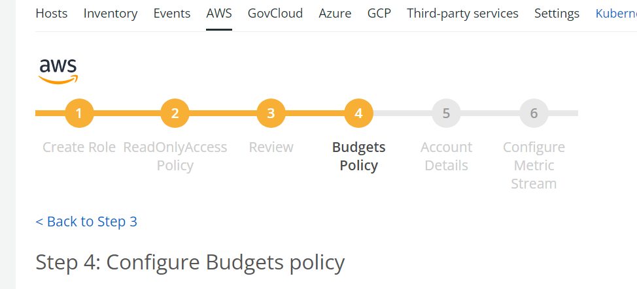The width and height of the screenshot is (637, 289).
Task: Go to the GovCloud tab
Action: click(275, 14)
